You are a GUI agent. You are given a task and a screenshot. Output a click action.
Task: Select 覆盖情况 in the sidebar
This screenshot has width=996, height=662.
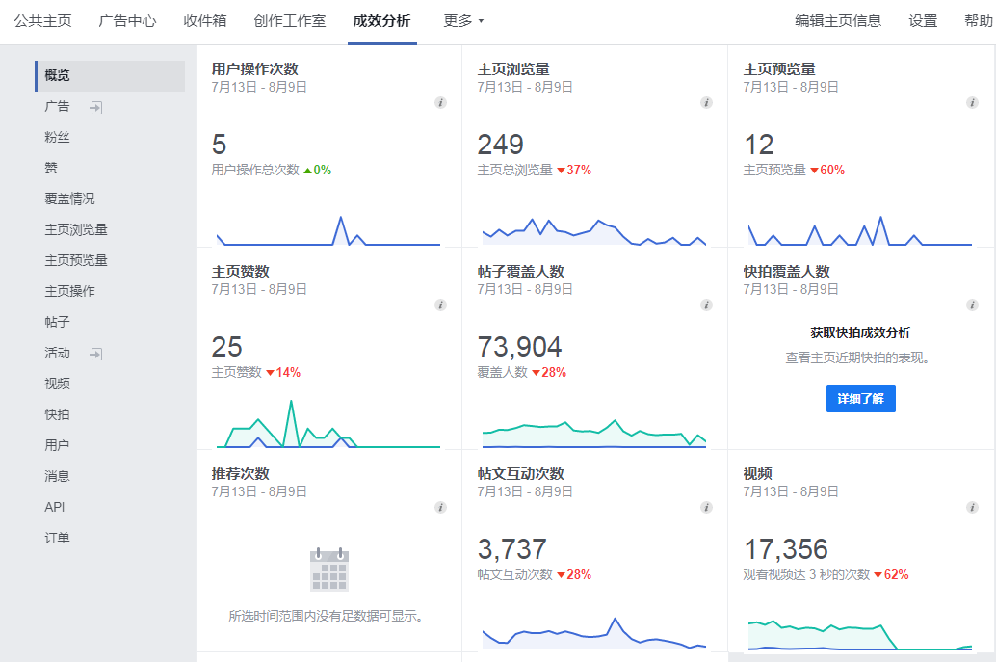pos(69,199)
